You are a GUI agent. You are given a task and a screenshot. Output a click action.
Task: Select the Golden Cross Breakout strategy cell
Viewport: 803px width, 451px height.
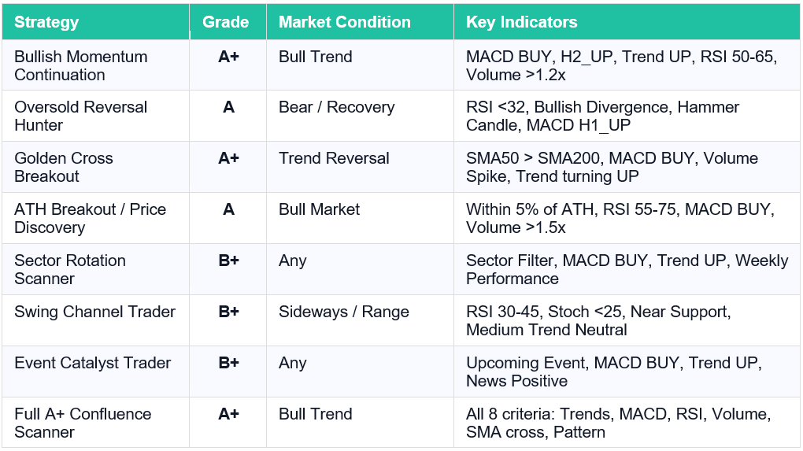[64, 167]
